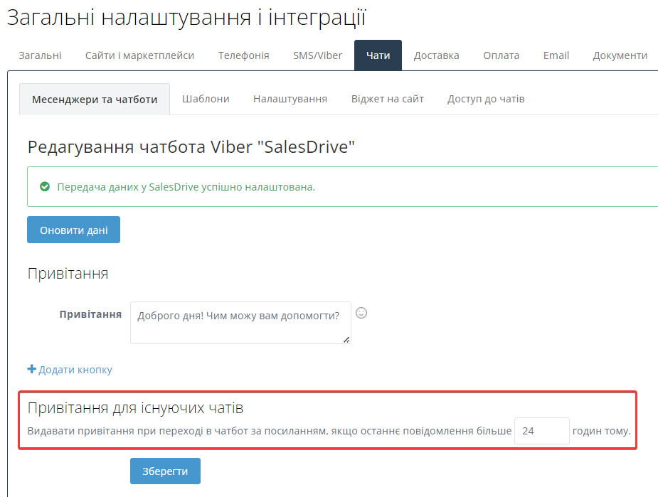Go to the Документи tab
Viewport: 658px width, 497px height.
(620, 55)
